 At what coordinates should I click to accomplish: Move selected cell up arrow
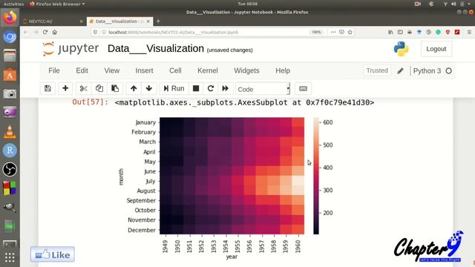[134, 88]
